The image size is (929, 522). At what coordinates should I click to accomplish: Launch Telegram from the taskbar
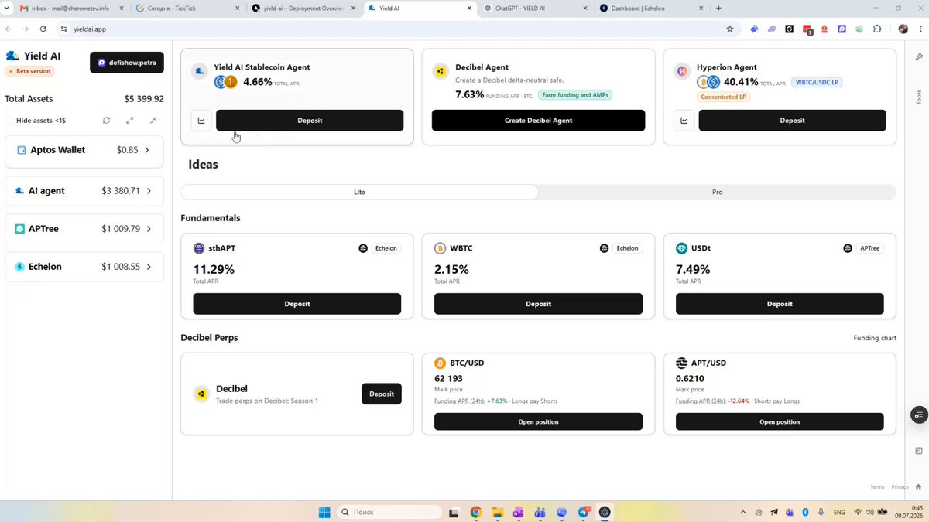(584, 512)
